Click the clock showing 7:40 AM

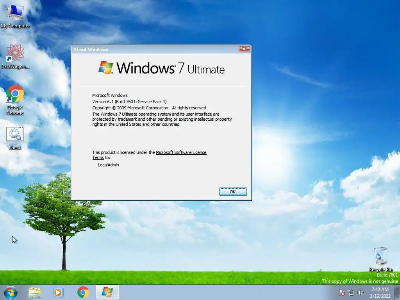tap(380, 293)
